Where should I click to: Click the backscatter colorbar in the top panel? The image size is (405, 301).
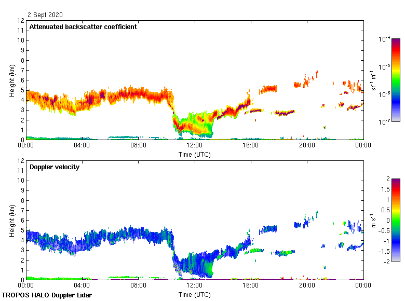click(396, 80)
